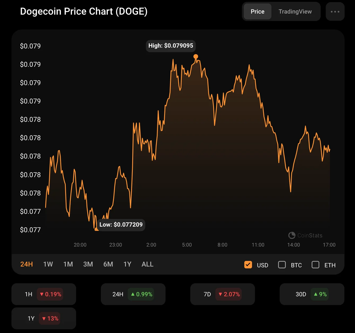Select the 1M time range
This screenshot has height=333, width=355.
(68, 264)
